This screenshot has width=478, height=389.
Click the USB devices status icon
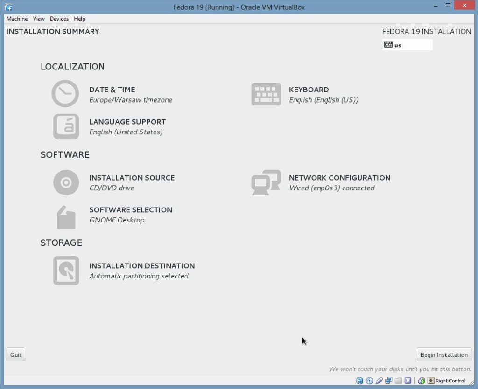[379, 381]
